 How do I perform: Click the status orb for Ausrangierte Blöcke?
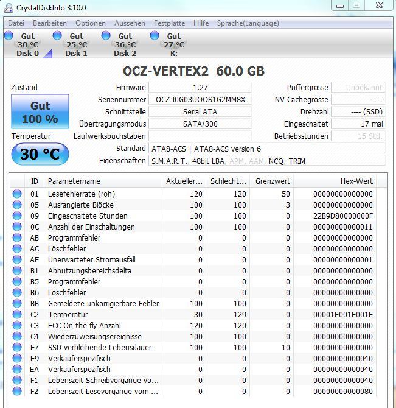tap(17, 205)
